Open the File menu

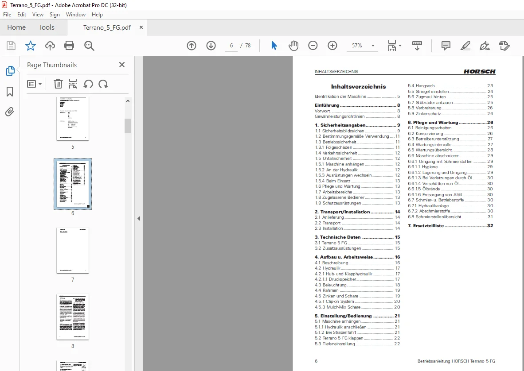tap(7, 14)
